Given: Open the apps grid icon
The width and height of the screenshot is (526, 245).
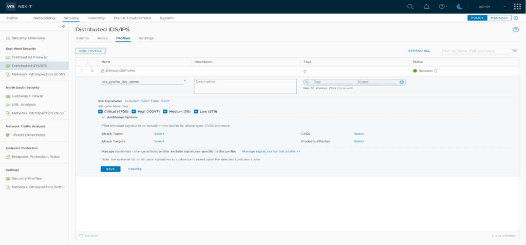Looking at the screenshot, I should [x=517, y=6].
